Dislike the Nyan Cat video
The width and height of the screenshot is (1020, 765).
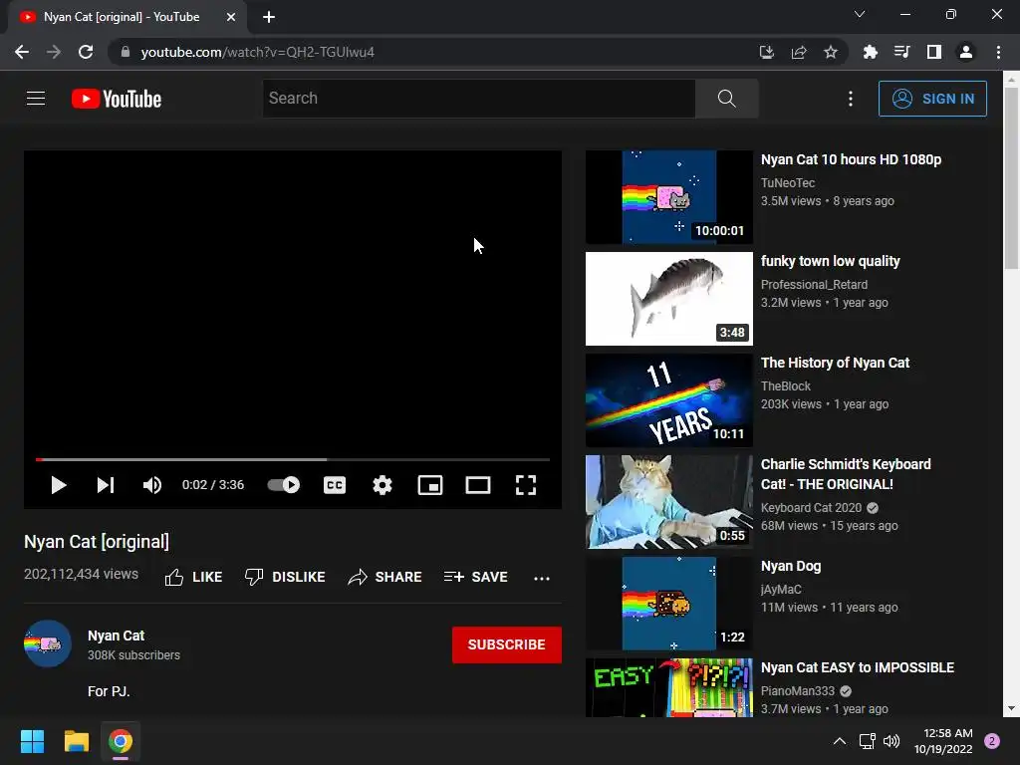tap(285, 577)
